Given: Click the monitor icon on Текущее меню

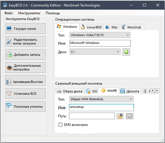Looking at the screenshot, I should click(9, 29).
